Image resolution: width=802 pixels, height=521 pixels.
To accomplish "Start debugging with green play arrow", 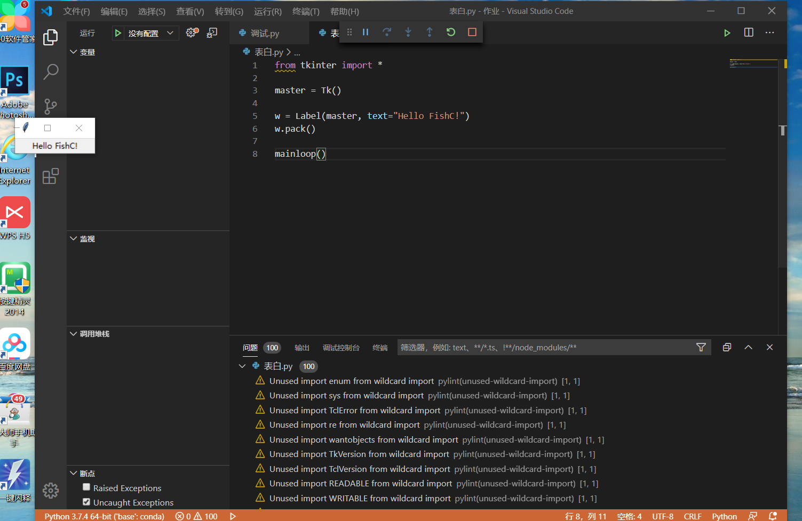I will tap(118, 33).
